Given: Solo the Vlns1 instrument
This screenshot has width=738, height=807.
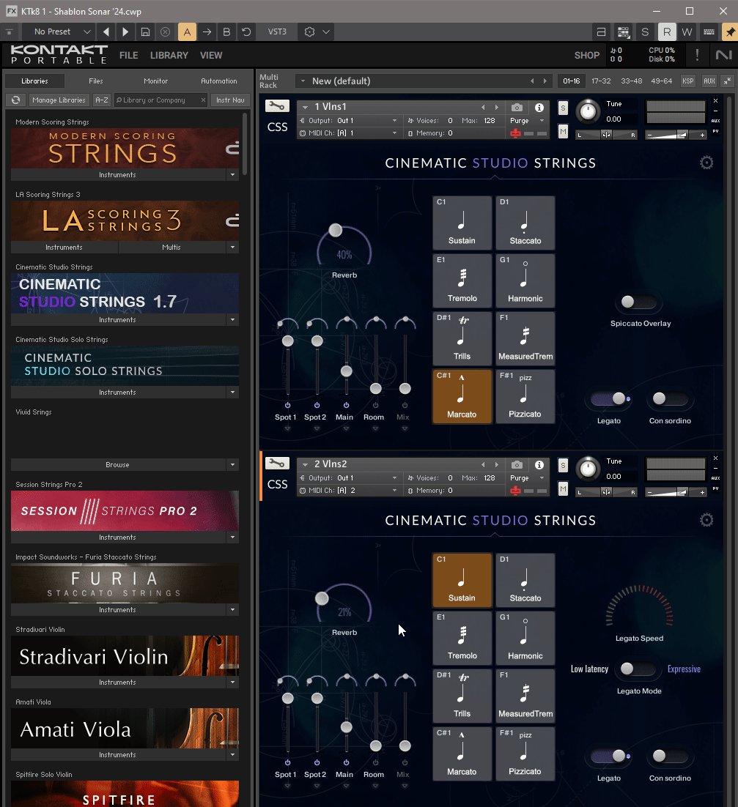Looking at the screenshot, I should point(563,108).
